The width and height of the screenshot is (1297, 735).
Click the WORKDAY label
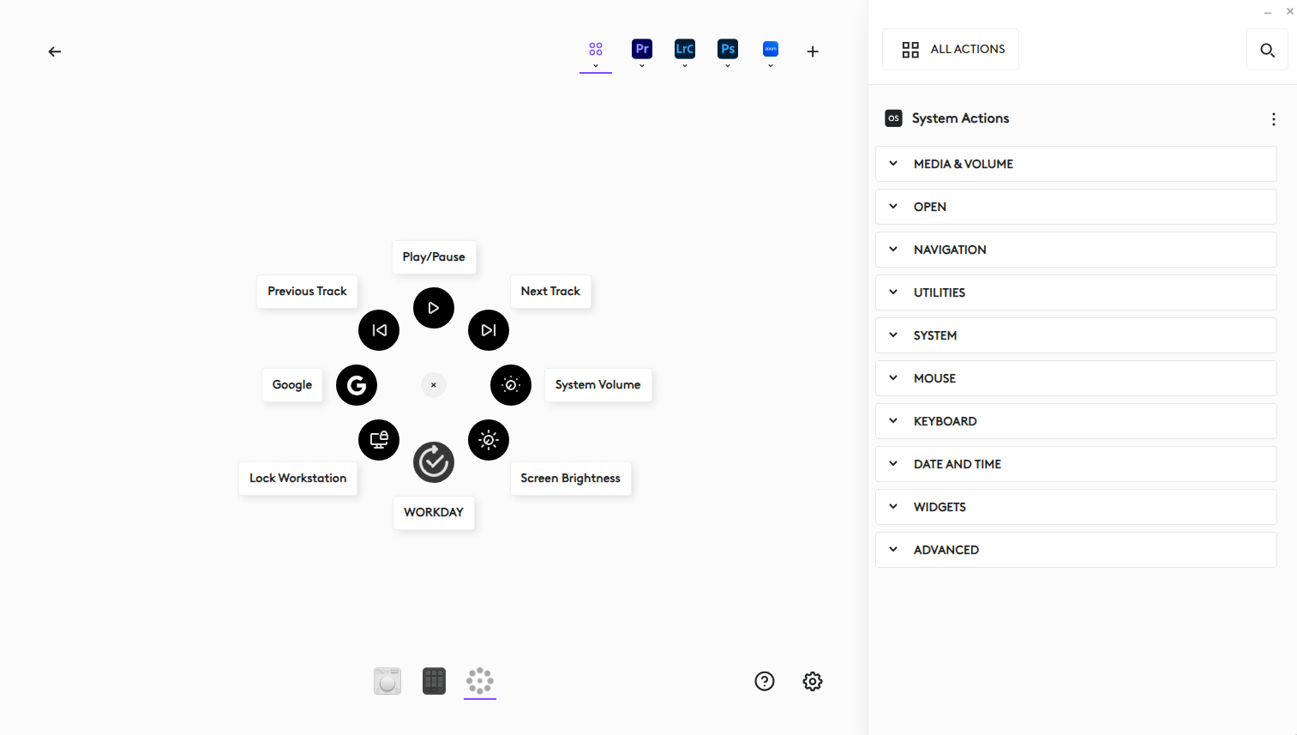pos(434,513)
